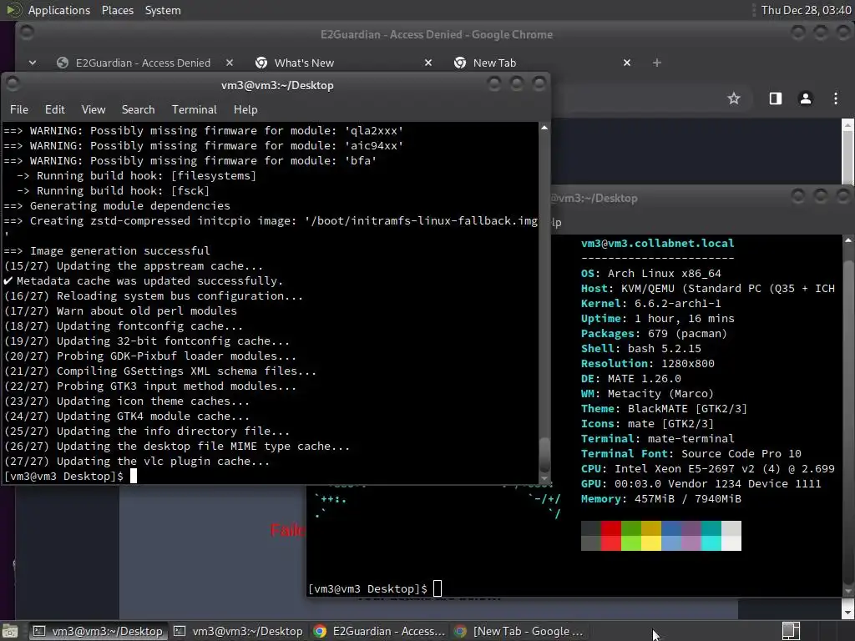This screenshot has width=855, height=641.
Task: Close the New Tab tab in Chrome
Action: click(627, 63)
